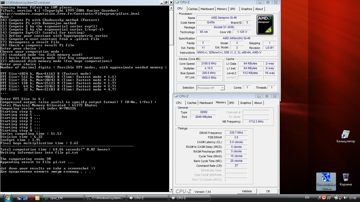Open Mainboard tab in upper CPU-Z window
The height and width of the screenshot is (202, 360).
207,9
